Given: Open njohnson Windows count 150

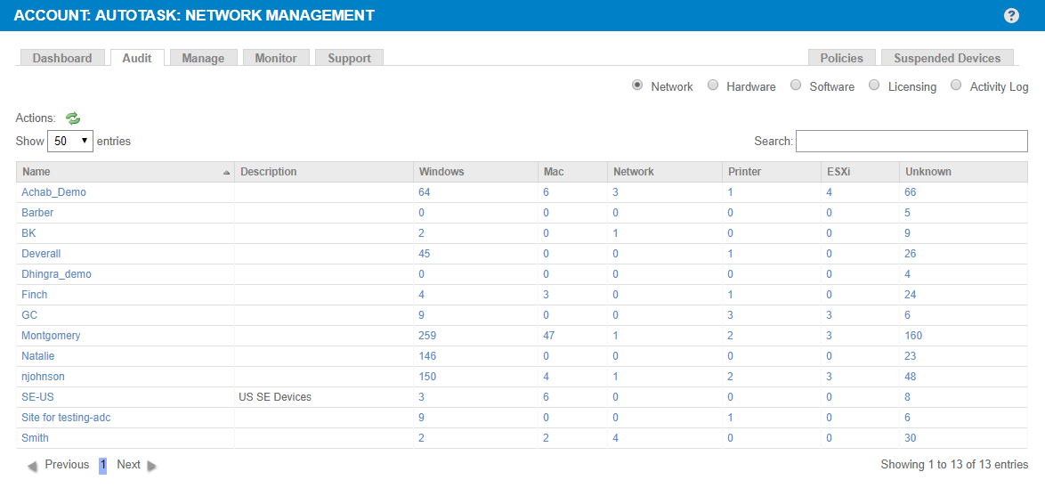Looking at the screenshot, I should [x=427, y=377].
